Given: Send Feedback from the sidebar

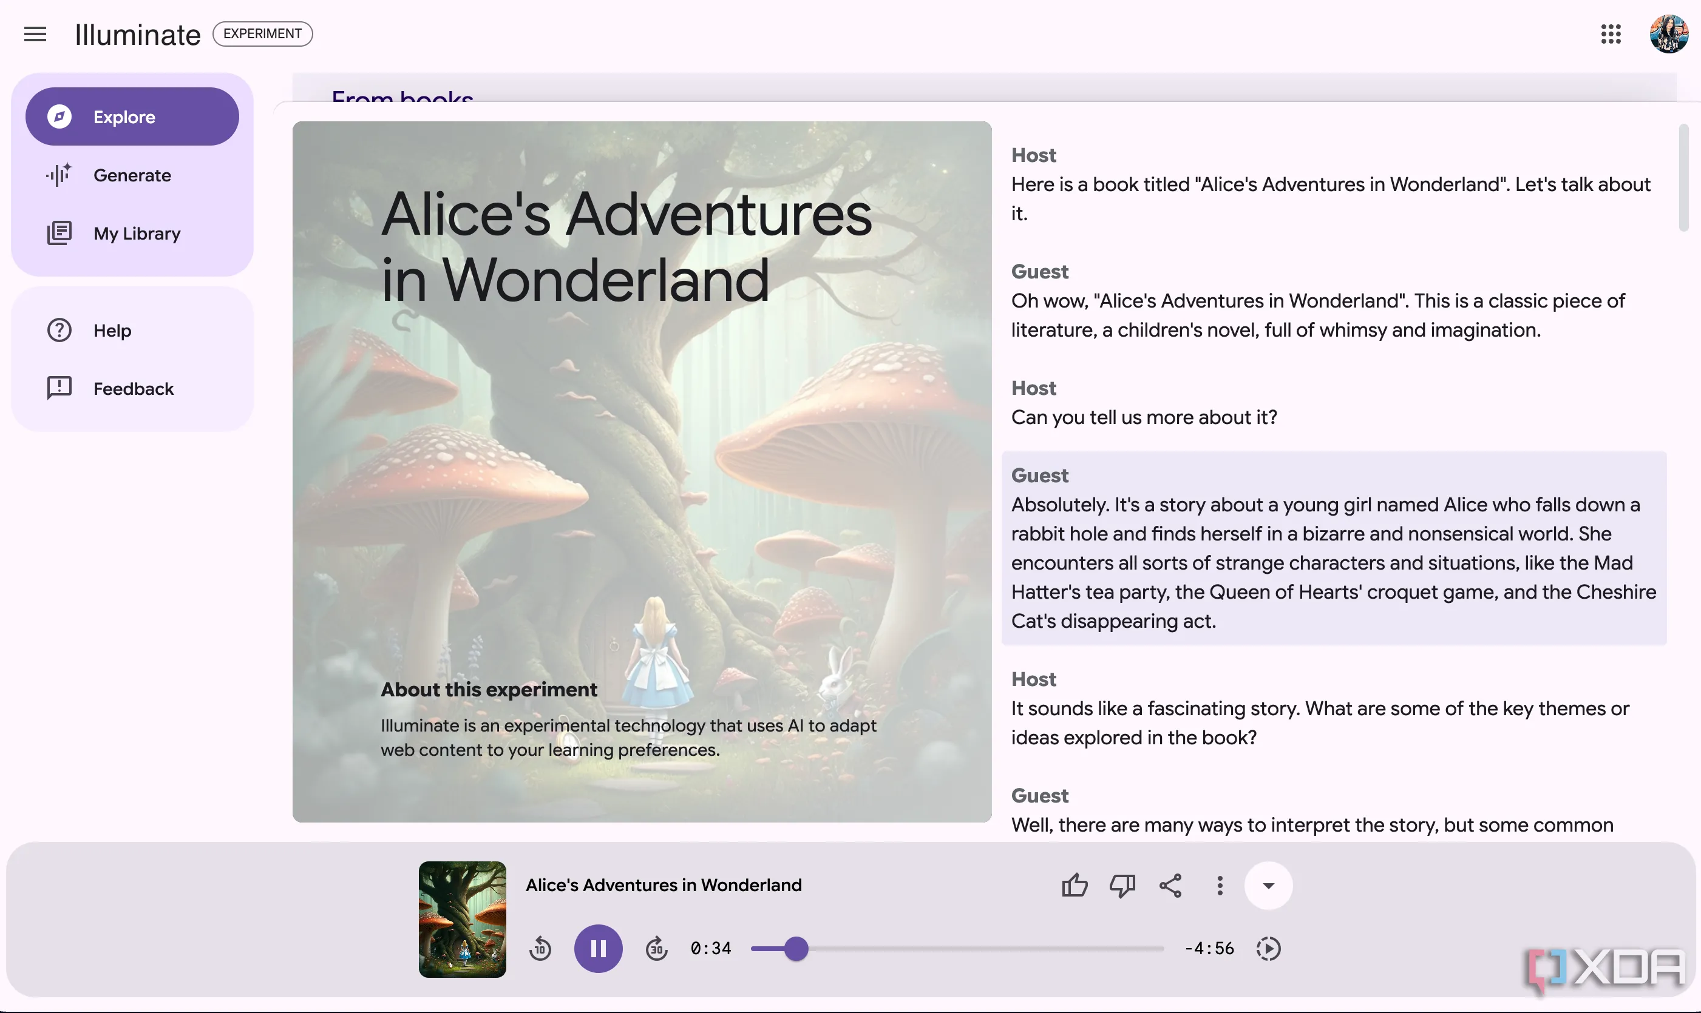Looking at the screenshot, I should pos(132,388).
